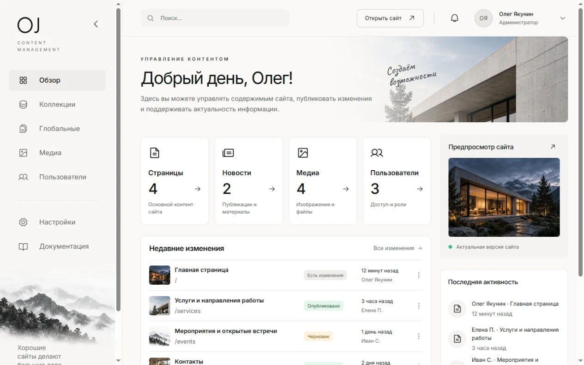
Task: Click the Опубликовано status badge
Action: point(324,306)
